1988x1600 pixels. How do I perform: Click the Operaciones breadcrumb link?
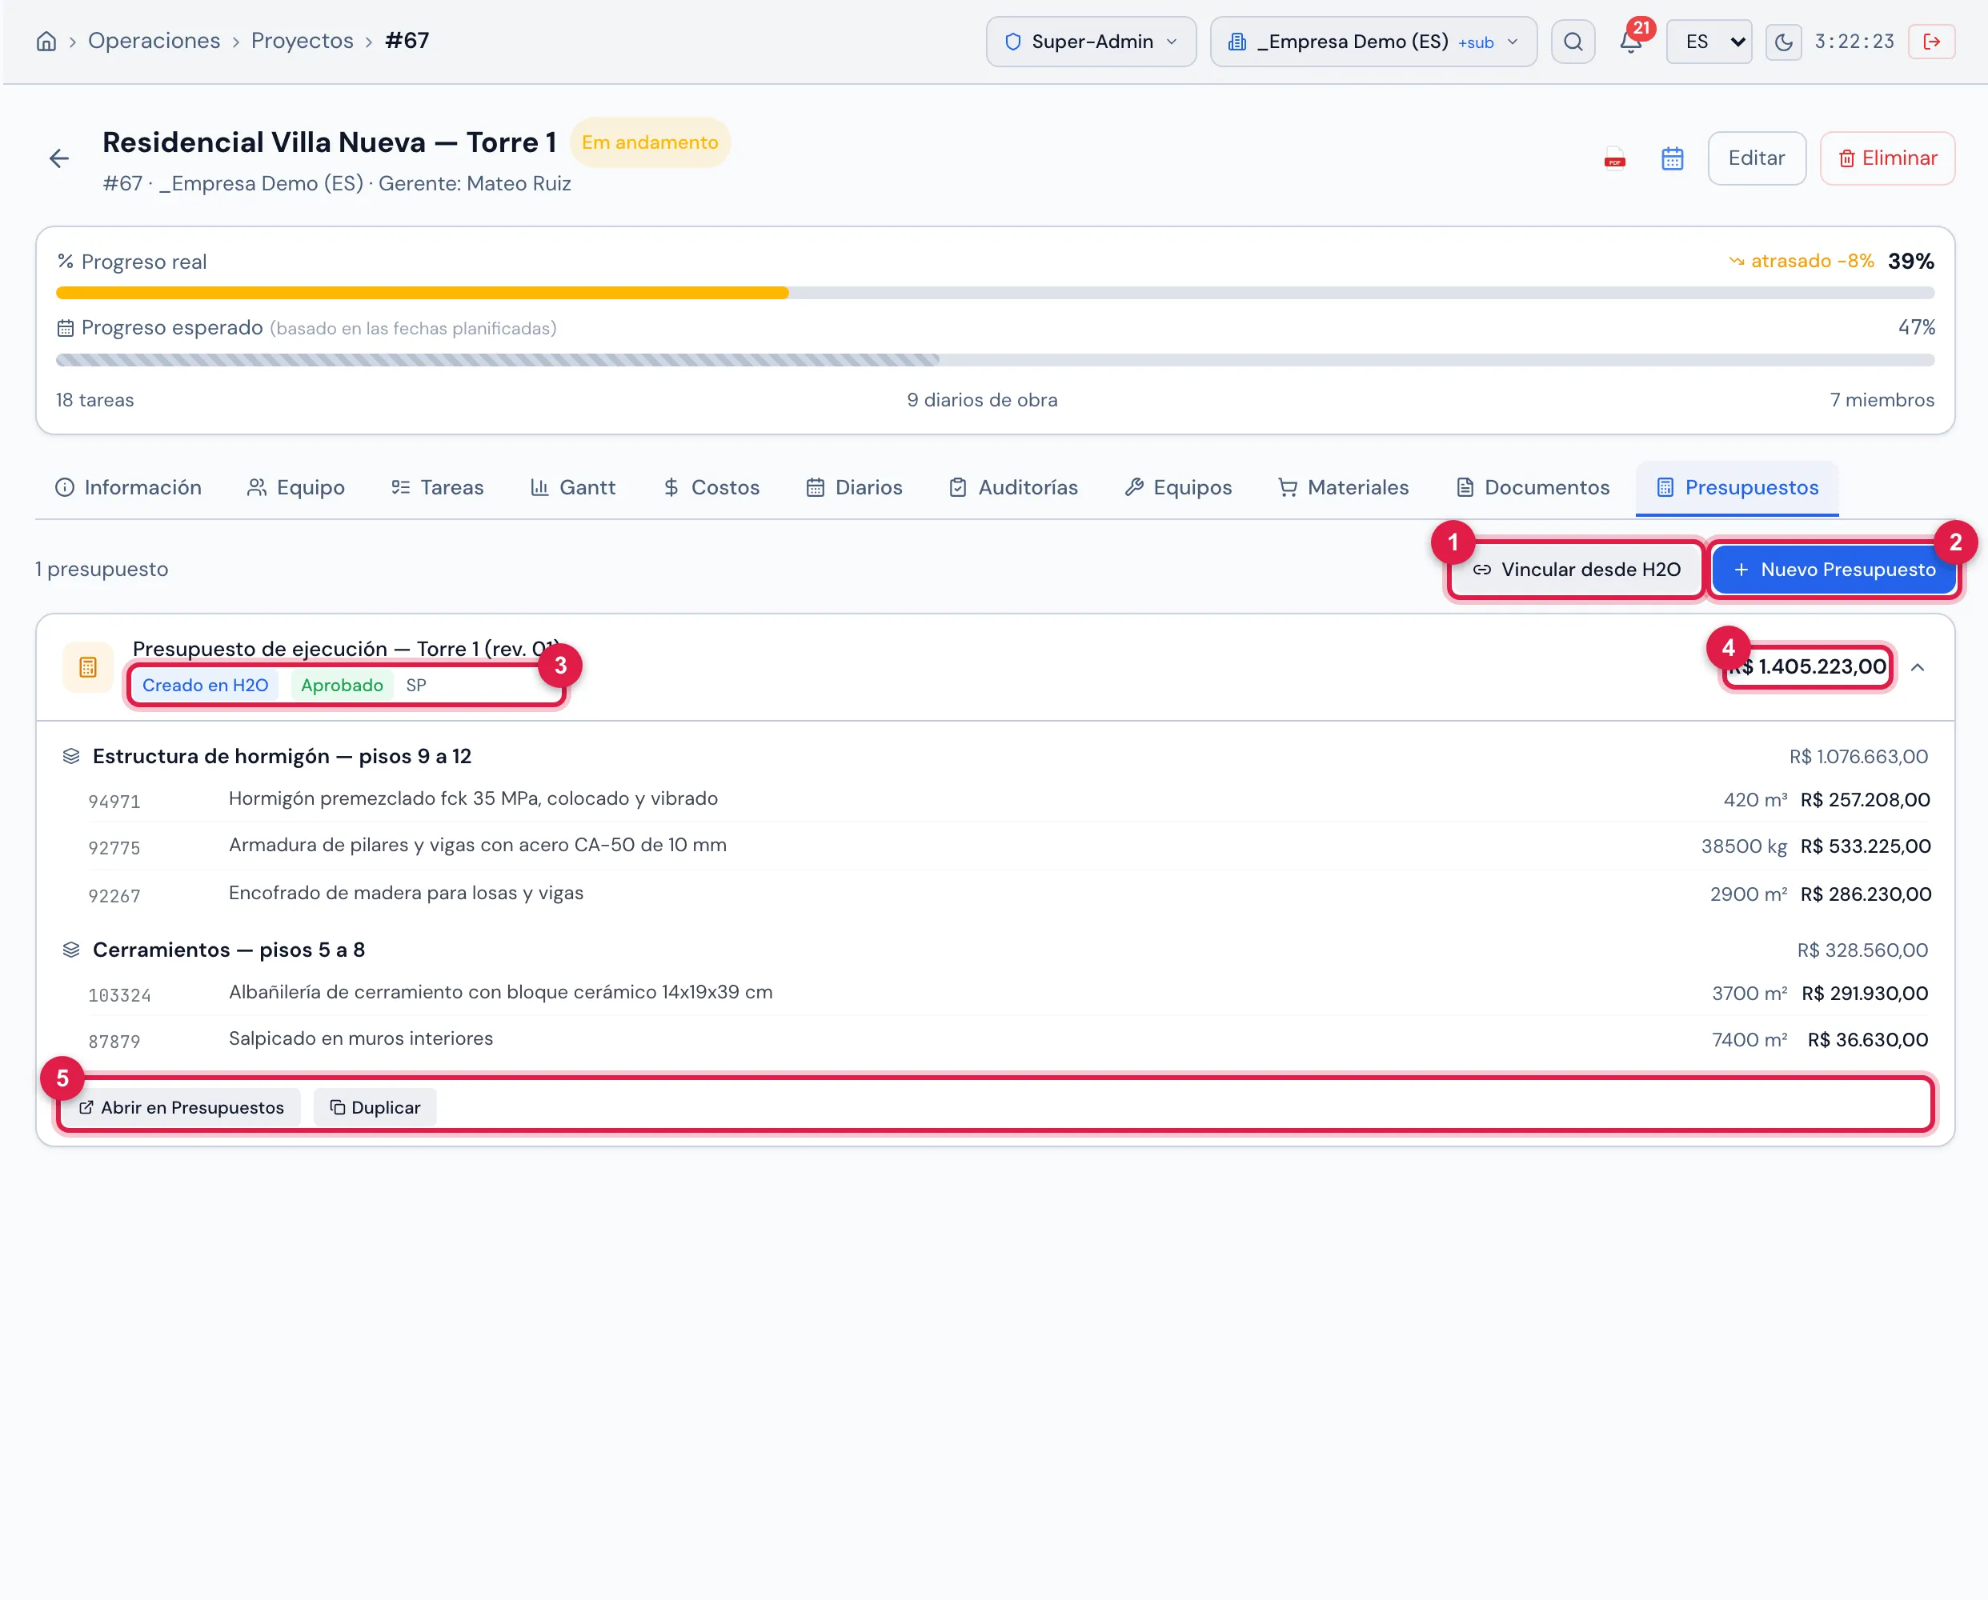pos(154,41)
